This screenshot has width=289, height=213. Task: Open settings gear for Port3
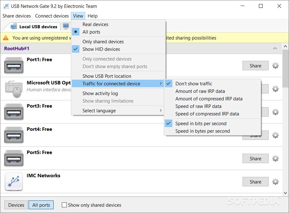point(276,112)
